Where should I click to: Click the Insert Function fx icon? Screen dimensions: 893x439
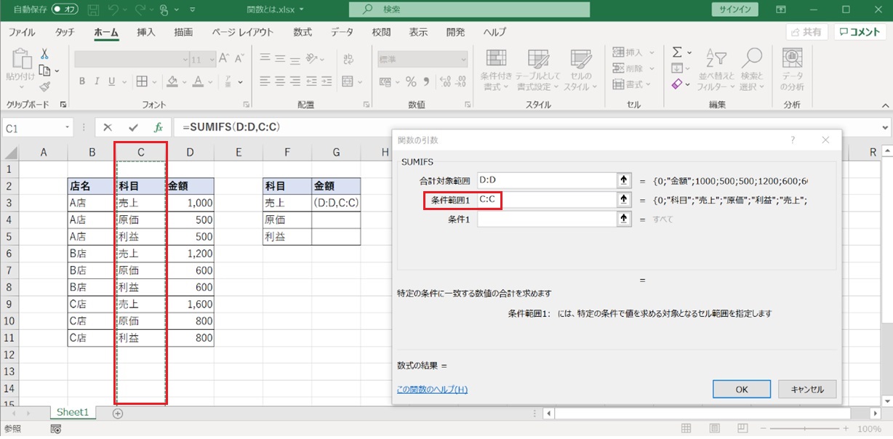point(158,127)
